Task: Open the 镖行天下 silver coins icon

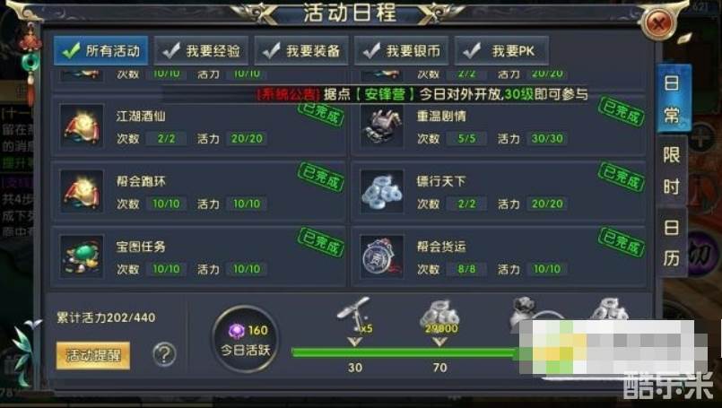Action: click(382, 191)
